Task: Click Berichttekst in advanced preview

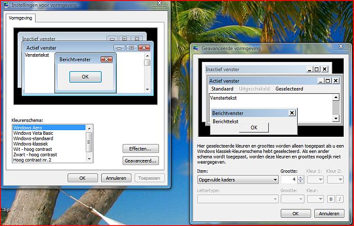Action: (x=226, y=121)
